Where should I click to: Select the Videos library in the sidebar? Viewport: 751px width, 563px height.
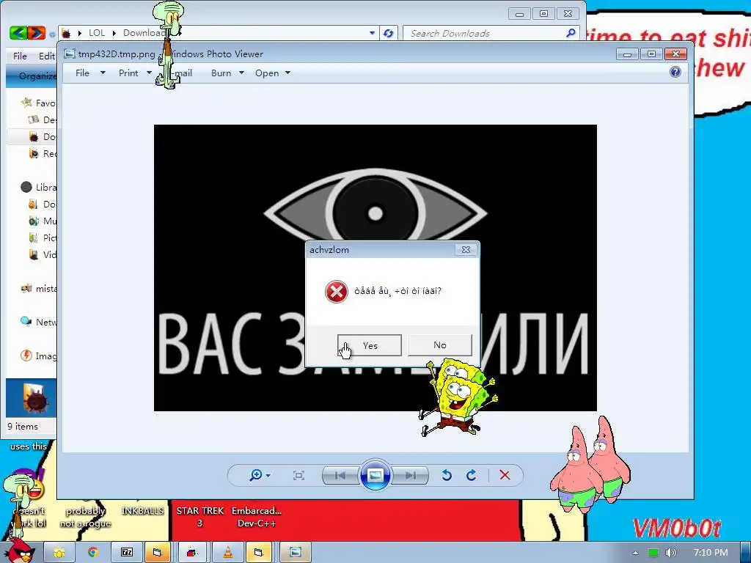[42, 254]
